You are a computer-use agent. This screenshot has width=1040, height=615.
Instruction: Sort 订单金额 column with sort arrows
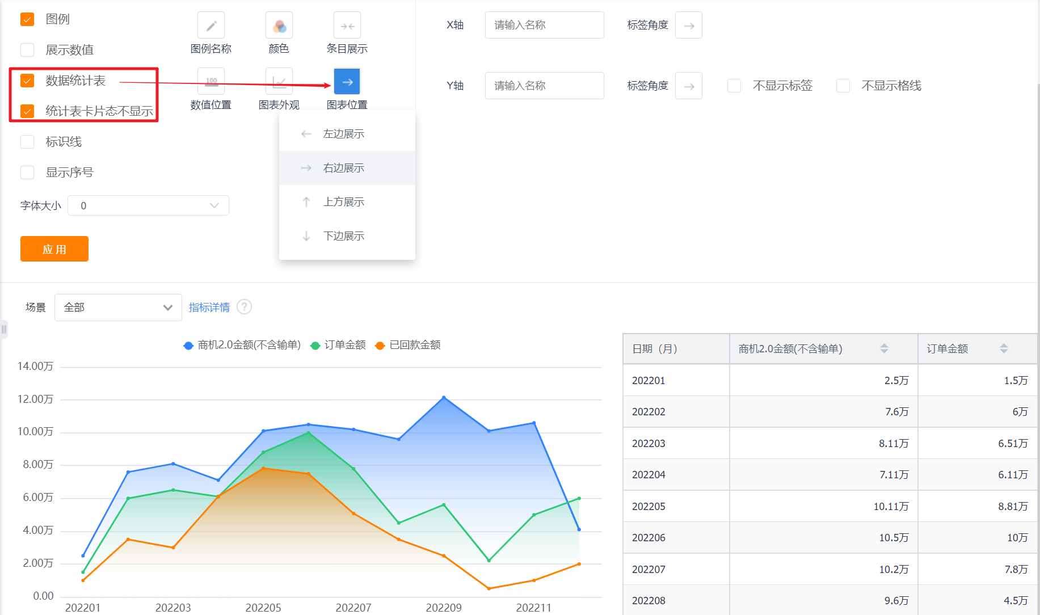(1004, 348)
